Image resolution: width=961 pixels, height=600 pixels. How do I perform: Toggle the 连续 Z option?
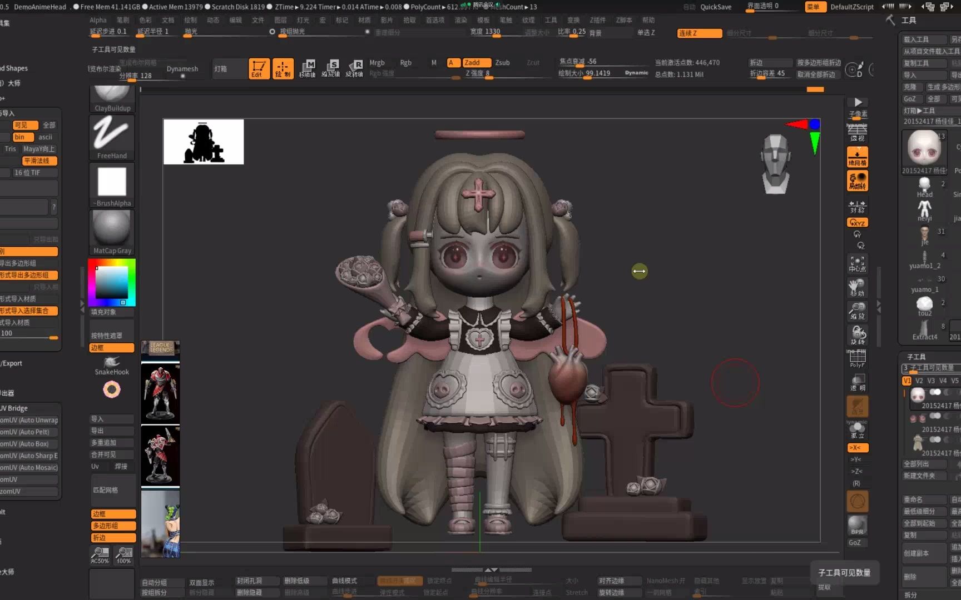click(700, 33)
